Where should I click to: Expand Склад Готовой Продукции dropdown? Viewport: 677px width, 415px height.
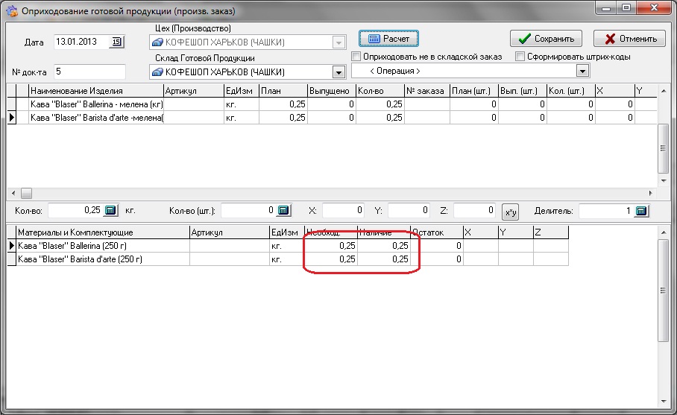338,72
